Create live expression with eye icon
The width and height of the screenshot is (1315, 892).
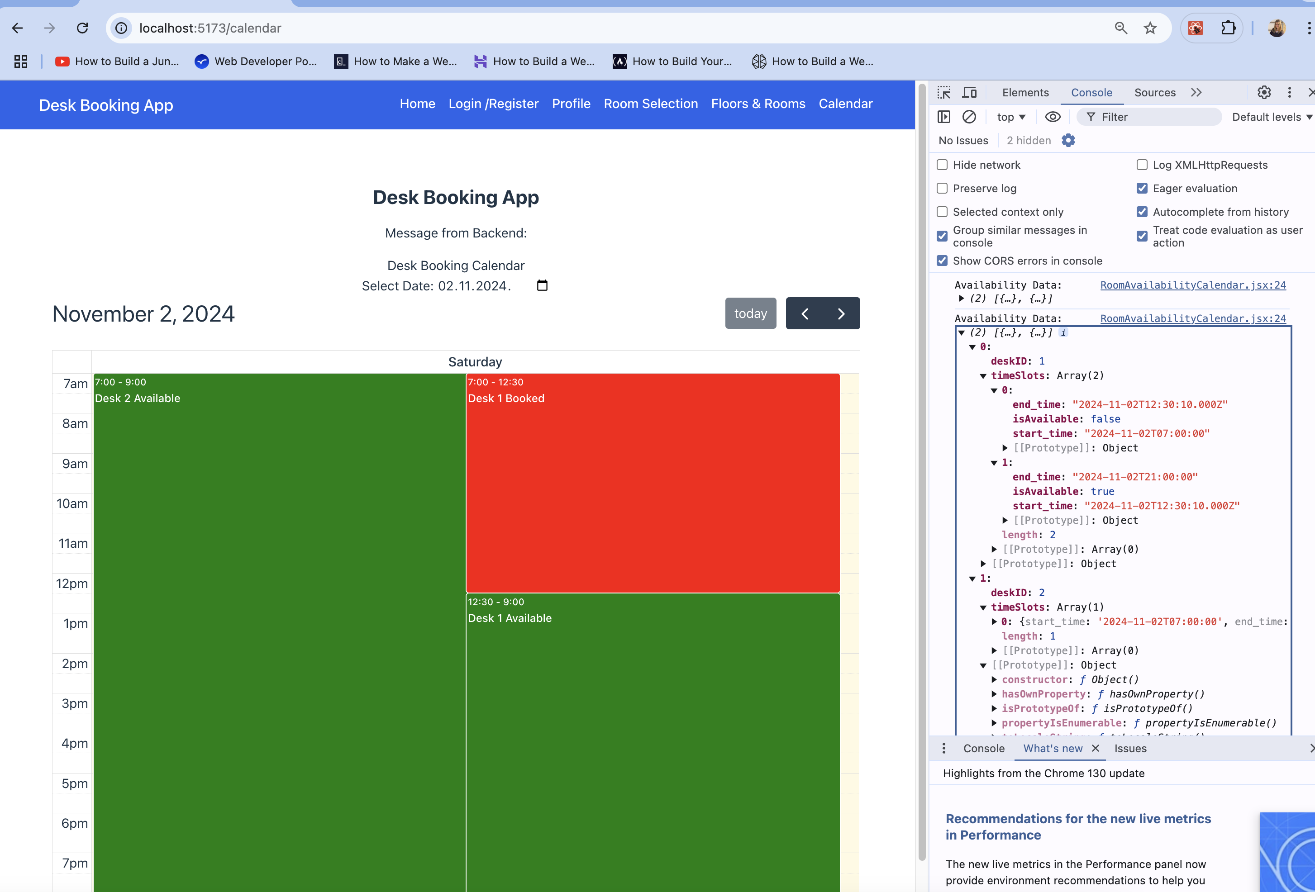(1053, 117)
